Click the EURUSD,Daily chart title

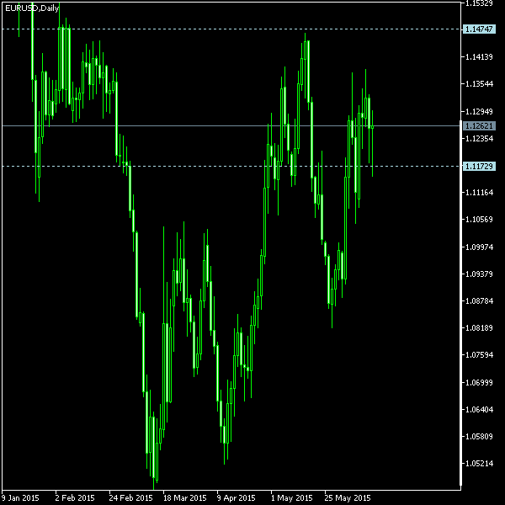coord(32,8)
